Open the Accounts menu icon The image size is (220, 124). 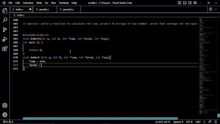(x=5, y=105)
